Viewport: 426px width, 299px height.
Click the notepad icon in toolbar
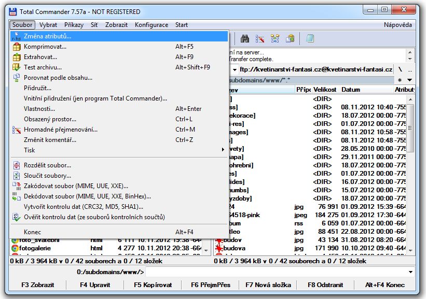[x=310, y=38]
